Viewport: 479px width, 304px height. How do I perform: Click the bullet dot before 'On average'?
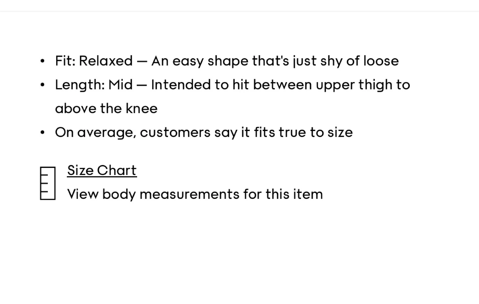coord(42,133)
